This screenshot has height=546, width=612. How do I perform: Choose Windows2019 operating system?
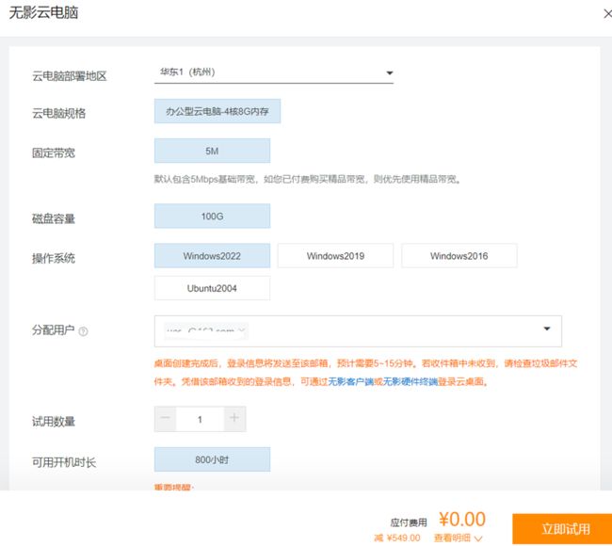click(335, 256)
